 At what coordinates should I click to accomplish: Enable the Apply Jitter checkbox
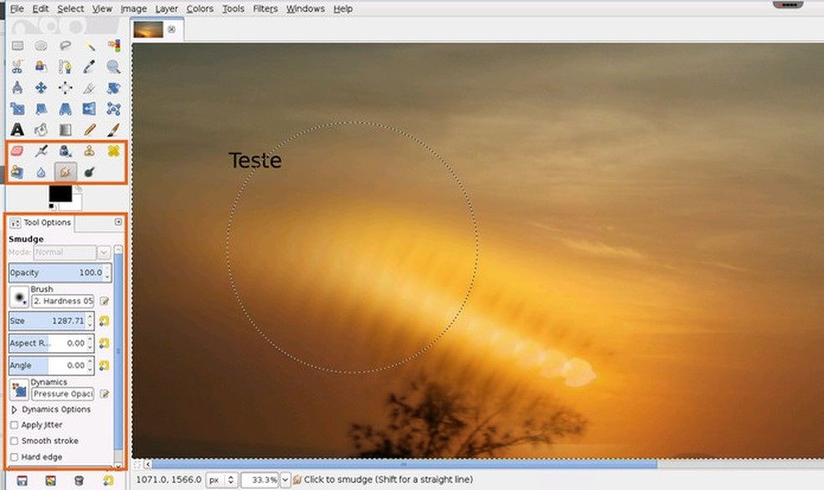pos(14,425)
